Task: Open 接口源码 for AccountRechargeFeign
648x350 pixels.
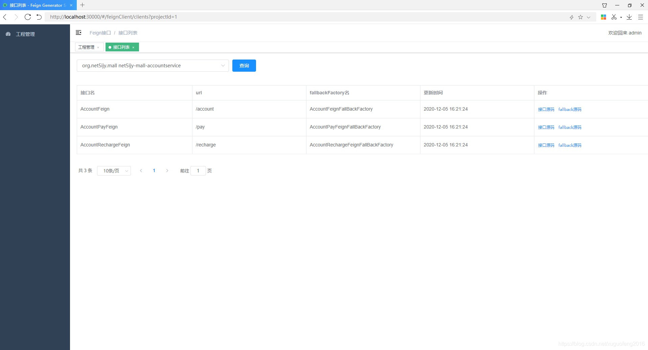Action: click(546, 145)
